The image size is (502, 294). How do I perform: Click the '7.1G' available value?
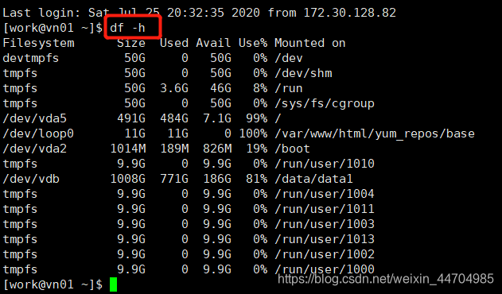click(217, 118)
